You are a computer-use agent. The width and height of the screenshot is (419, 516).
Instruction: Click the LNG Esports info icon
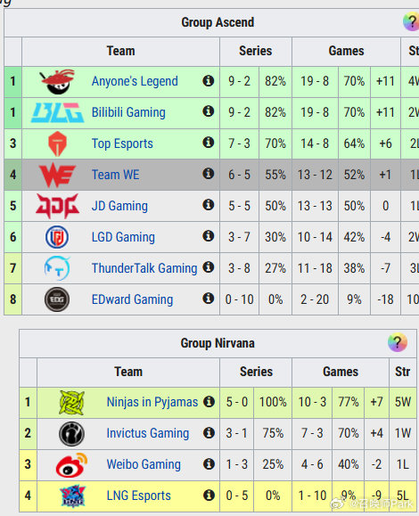(209, 495)
